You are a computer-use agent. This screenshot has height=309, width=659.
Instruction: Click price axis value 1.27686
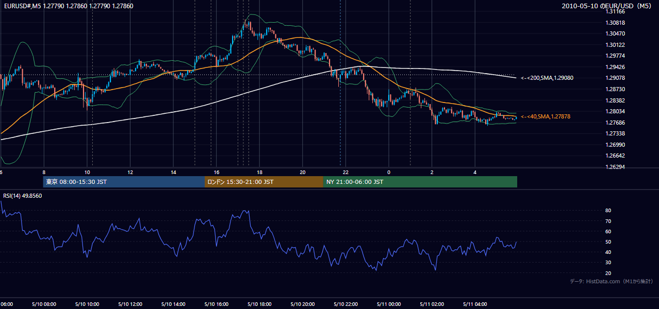tap(615, 123)
